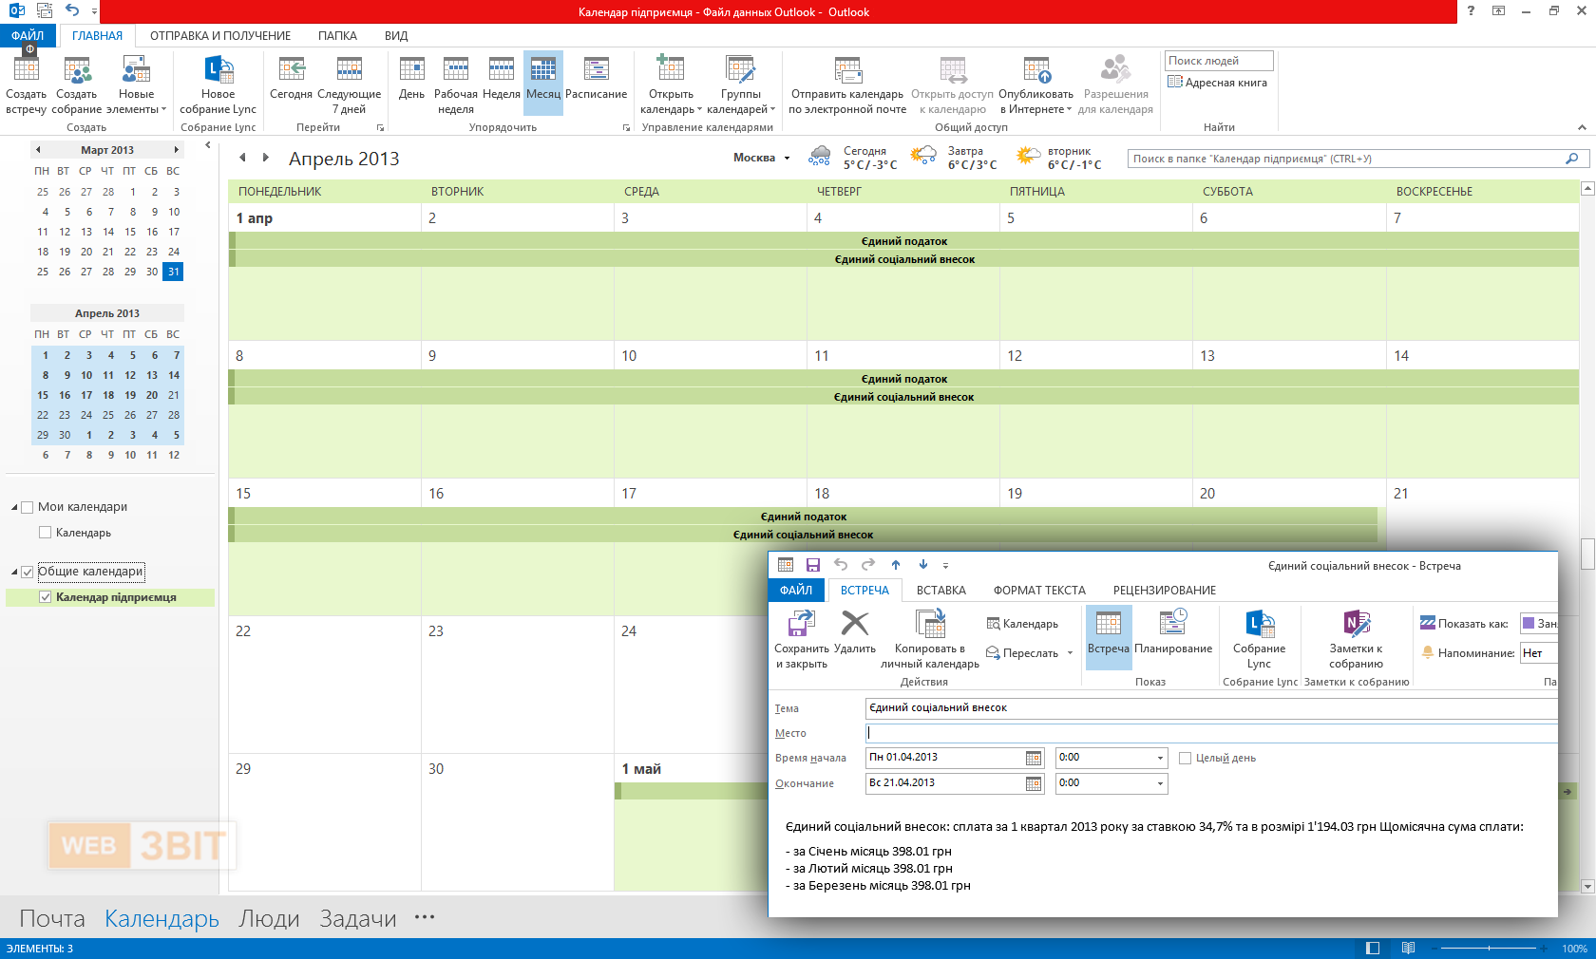The width and height of the screenshot is (1596, 959).
Task: Click Сохранить и закрыть in meeting window
Action: 802,640
